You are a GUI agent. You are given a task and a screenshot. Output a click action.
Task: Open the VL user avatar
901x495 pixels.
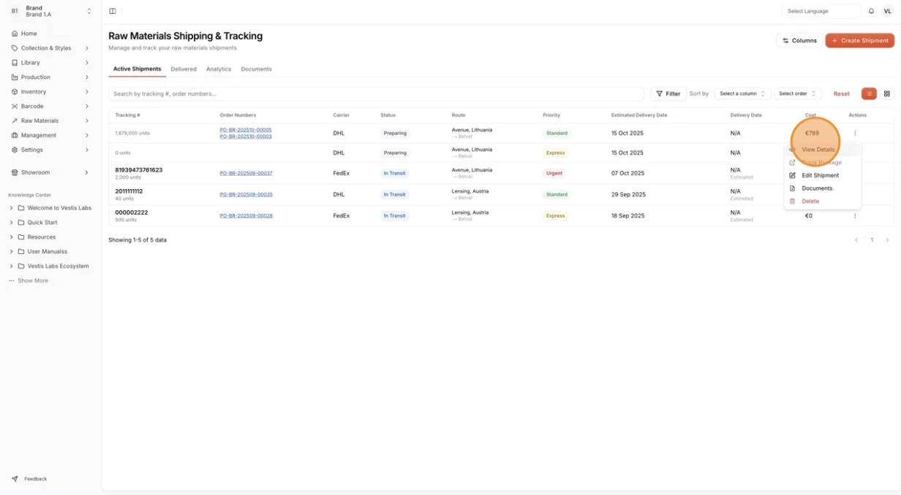[x=888, y=11]
